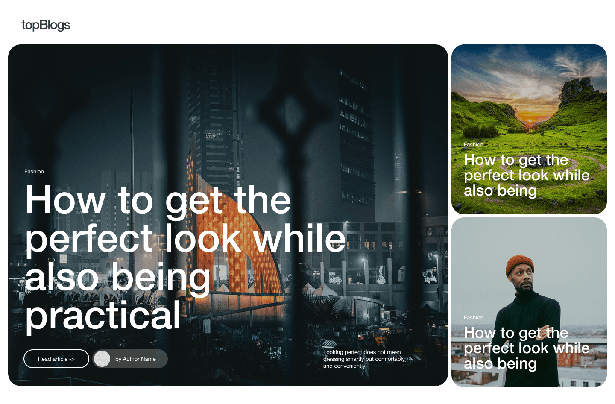Click the arrow inside the Read article button
The image size is (615, 404).
pyautogui.click(x=72, y=359)
